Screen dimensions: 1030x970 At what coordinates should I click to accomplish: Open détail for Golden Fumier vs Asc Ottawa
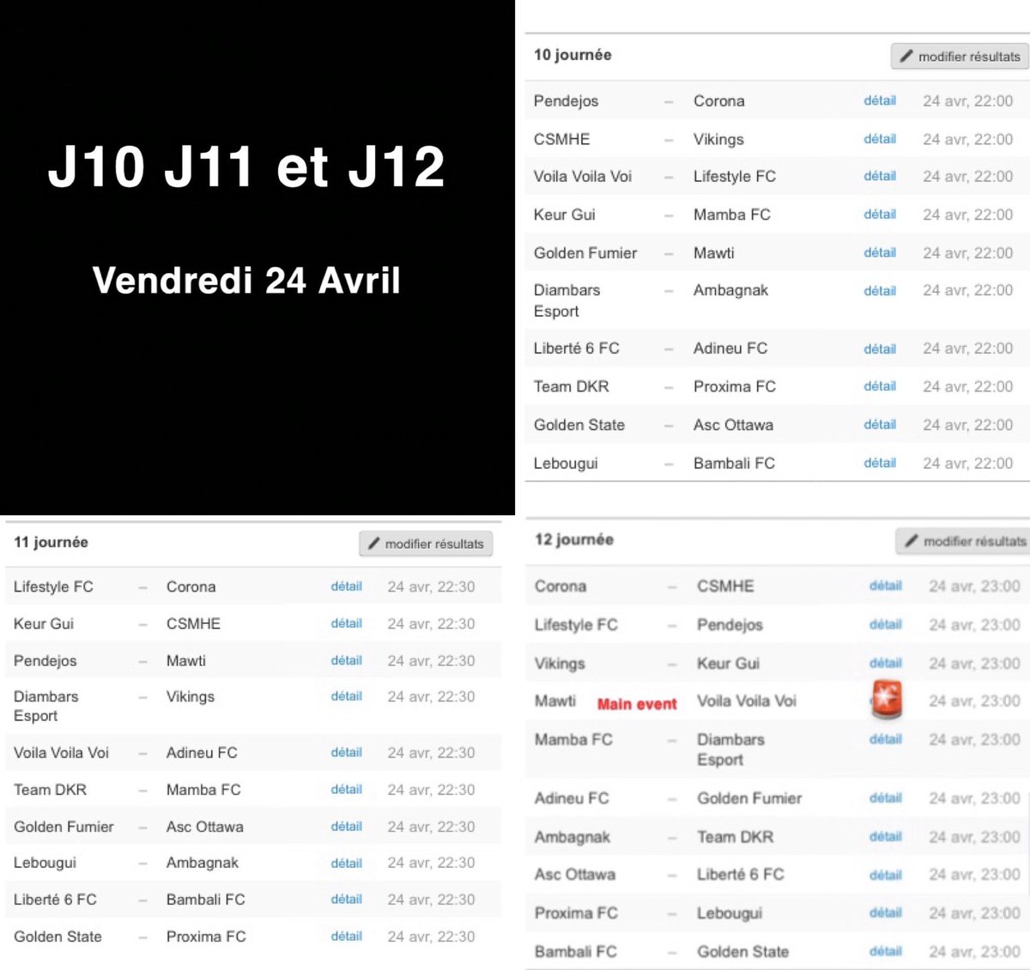pos(347,826)
